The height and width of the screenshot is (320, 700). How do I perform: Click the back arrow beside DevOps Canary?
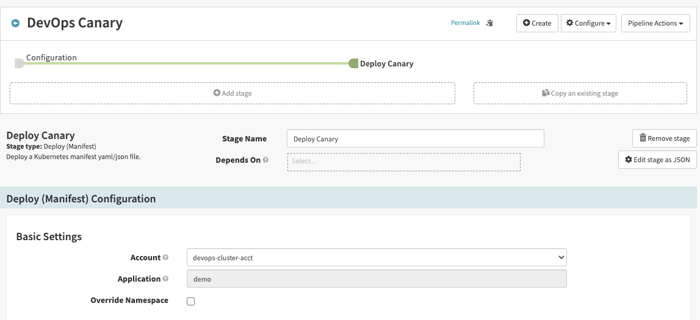point(15,23)
